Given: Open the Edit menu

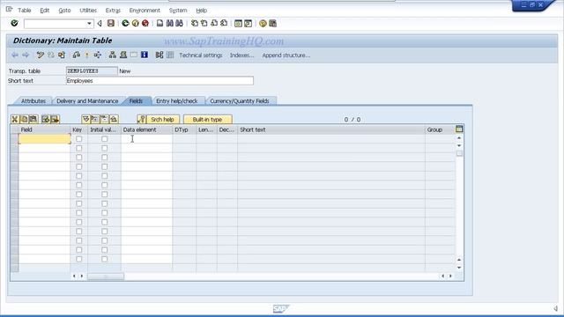Looking at the screenshot, I should click(45, 11).
